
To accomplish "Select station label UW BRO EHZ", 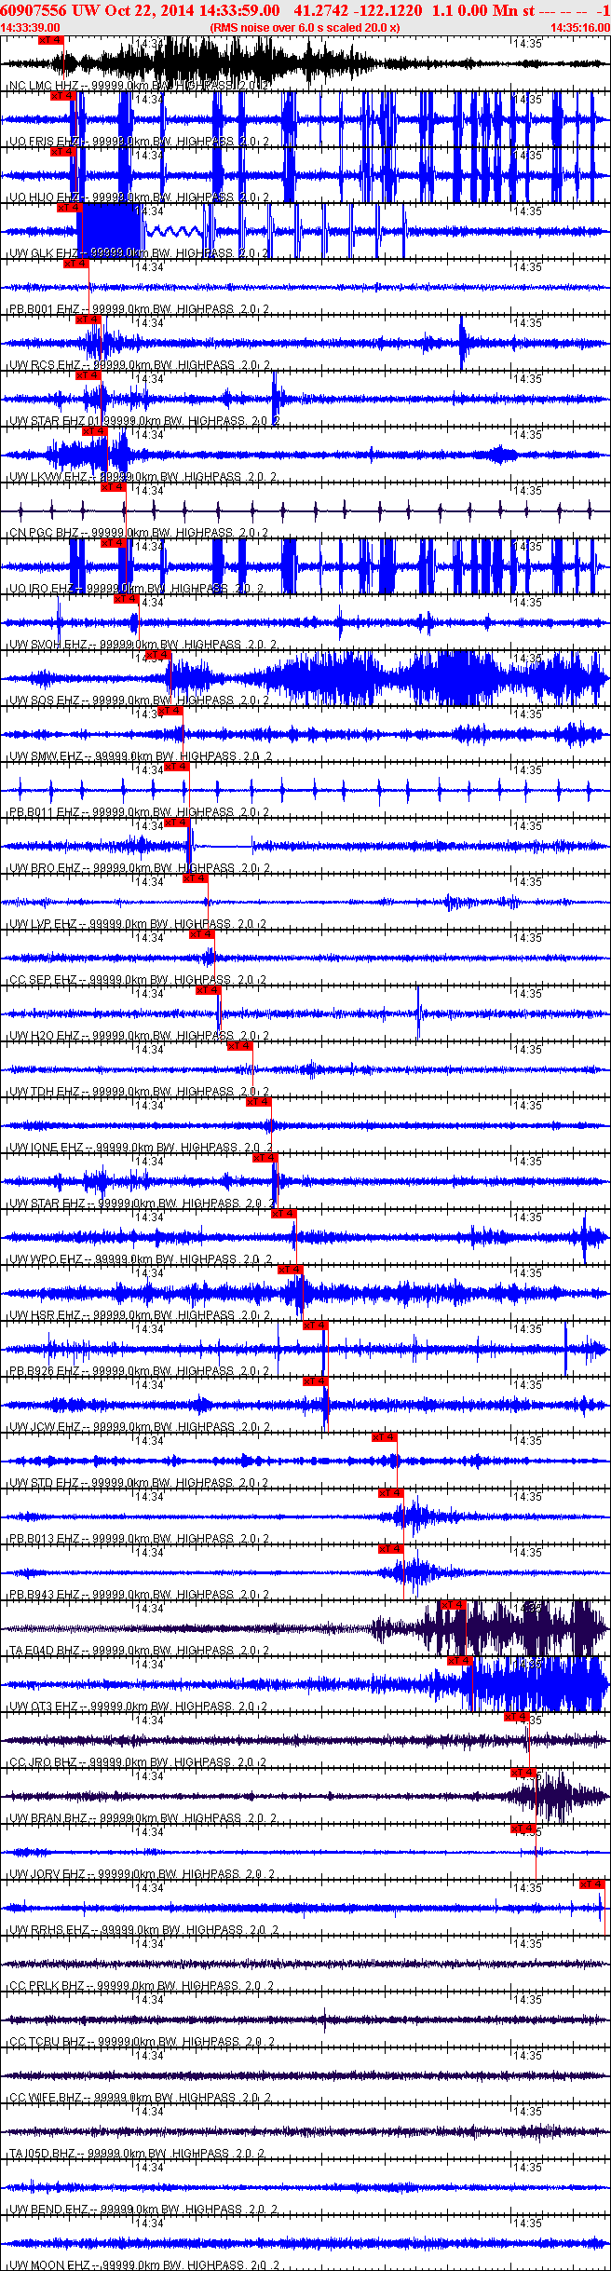I will tap(44, 868).
